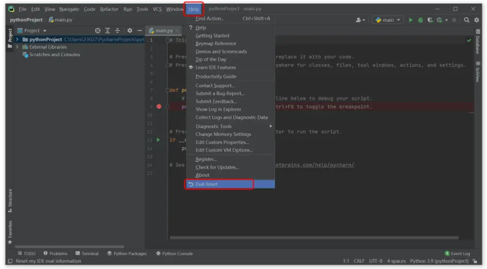This screenshot has width=487, height=269.
Task: Open the Refactor menu
Action: click(x=109, y=9)
